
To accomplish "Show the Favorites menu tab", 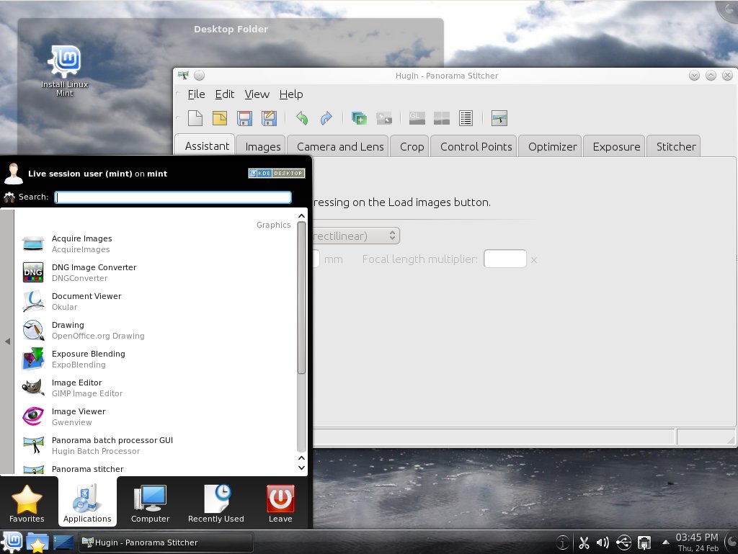I will pyautogui.click(x=27, y=502).
